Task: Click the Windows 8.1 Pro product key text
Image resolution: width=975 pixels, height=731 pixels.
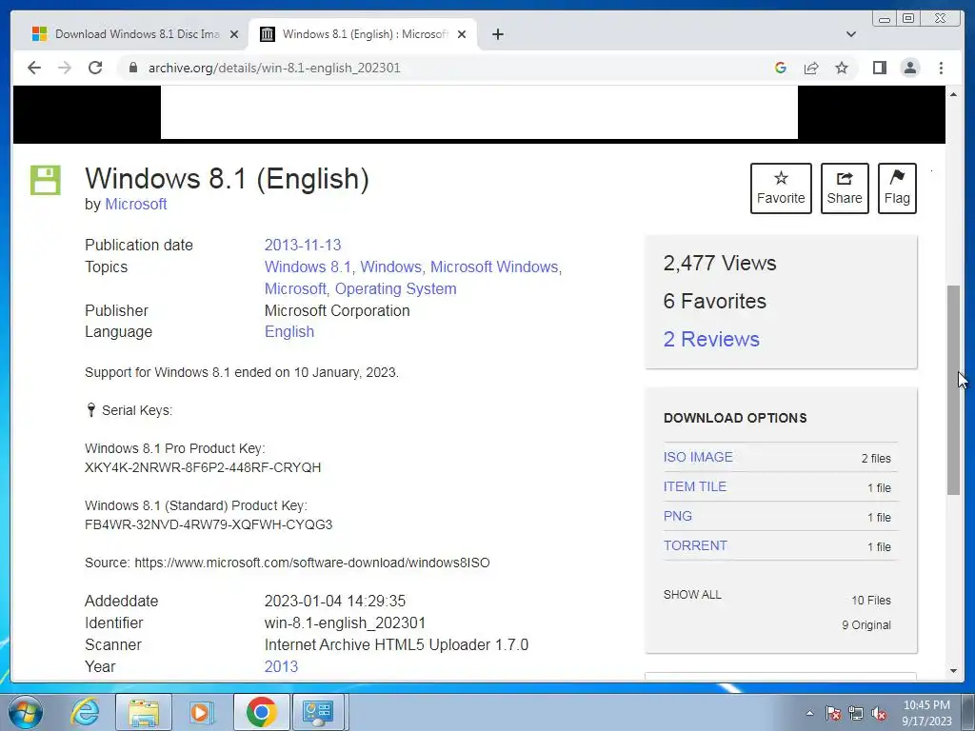Action: tap(203, 467)
